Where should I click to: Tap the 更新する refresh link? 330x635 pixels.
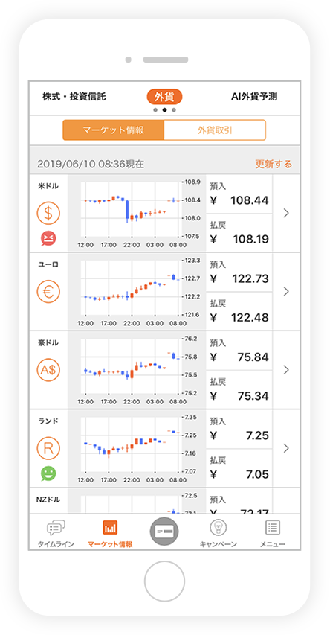[x=274, y=164]
